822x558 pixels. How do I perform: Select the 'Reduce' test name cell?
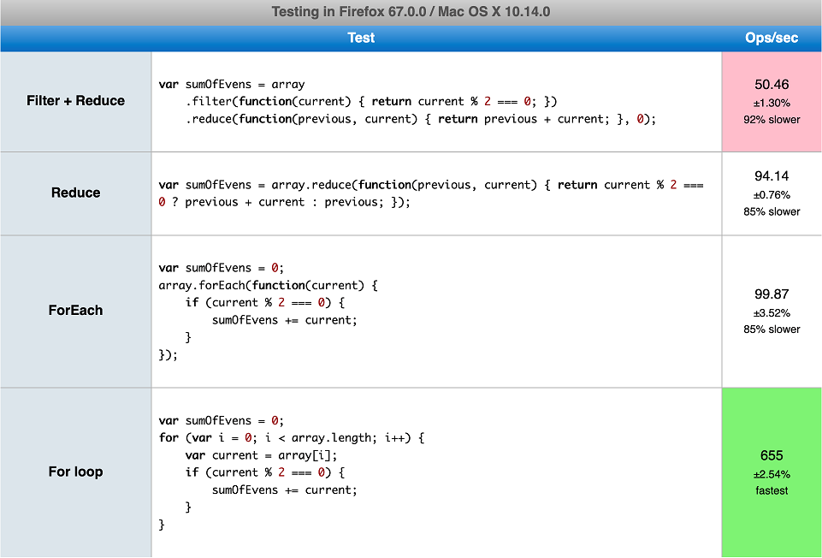[76, 193]
